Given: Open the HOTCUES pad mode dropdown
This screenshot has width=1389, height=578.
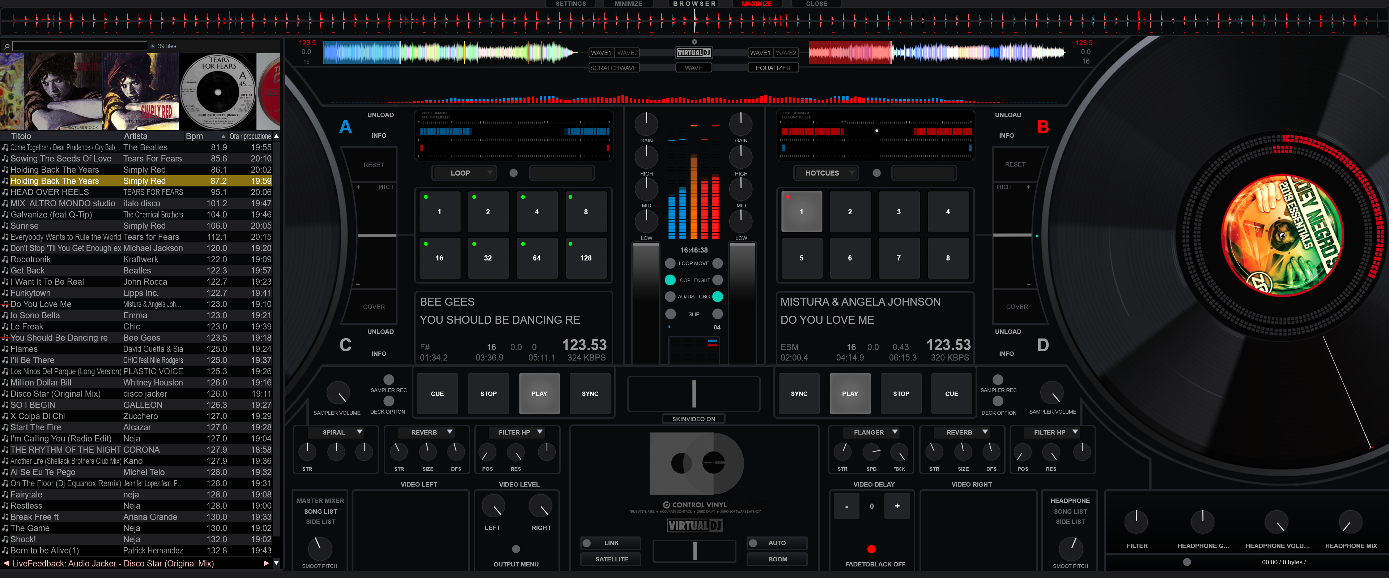Looking at the screenshot, I should 825,173.
